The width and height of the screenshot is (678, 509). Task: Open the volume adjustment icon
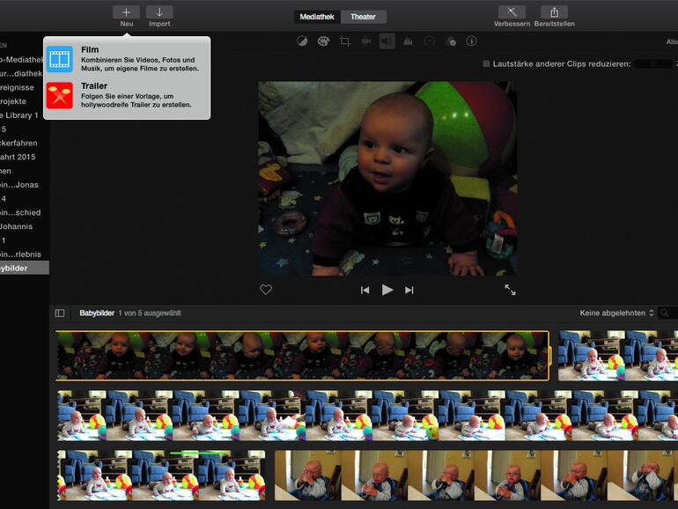pyautogui.click(x=387, y=41)
